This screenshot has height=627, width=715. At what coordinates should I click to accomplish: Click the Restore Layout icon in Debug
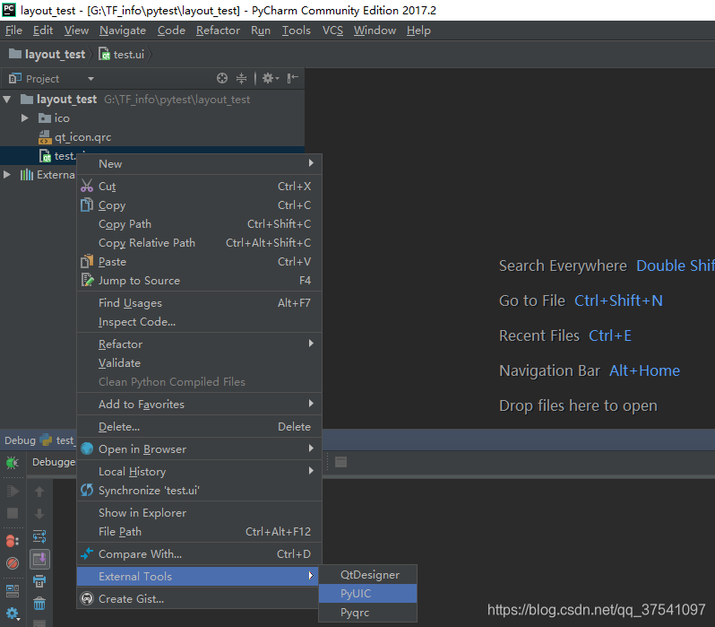coord(13,591)
